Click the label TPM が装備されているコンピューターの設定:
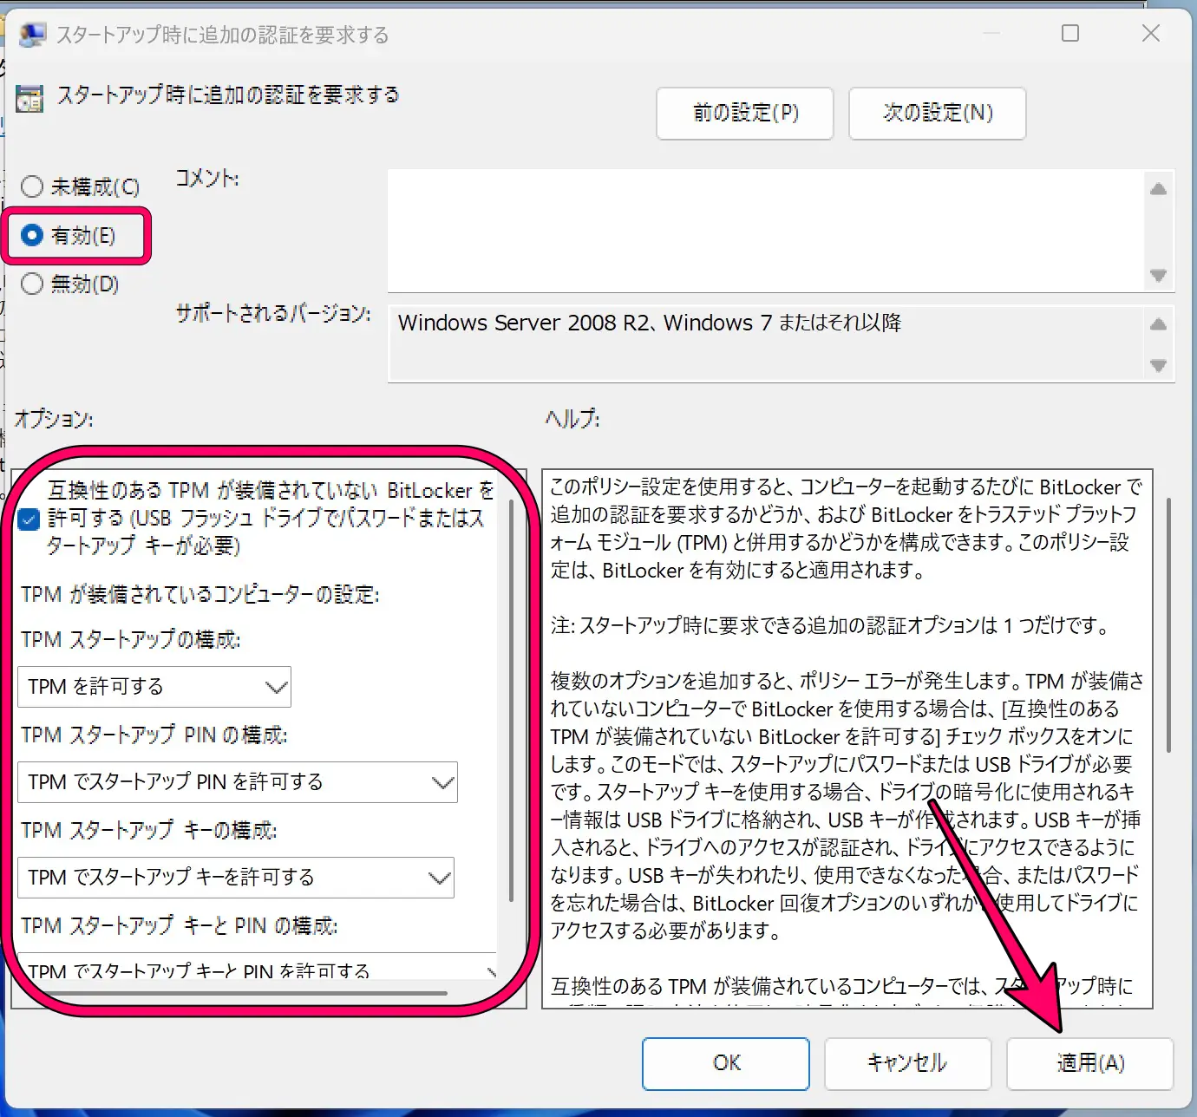 199,594
